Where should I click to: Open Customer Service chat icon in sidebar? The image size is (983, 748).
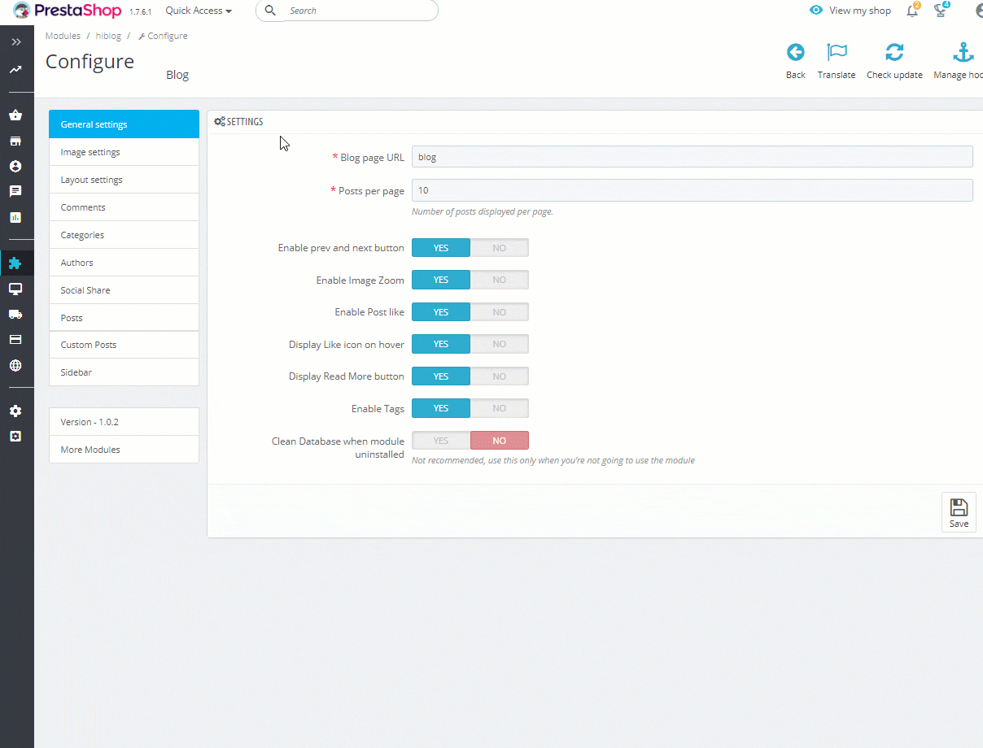(x=15, y=192)
